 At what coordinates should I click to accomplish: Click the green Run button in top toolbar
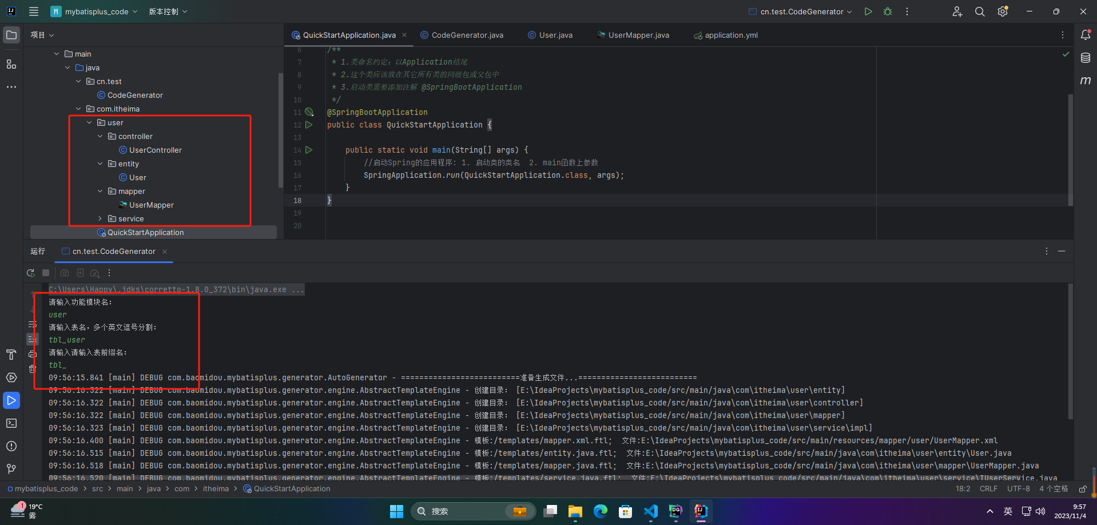point(868,11)
